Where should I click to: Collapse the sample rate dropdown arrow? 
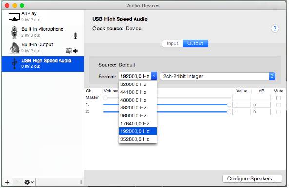(154, 76)
